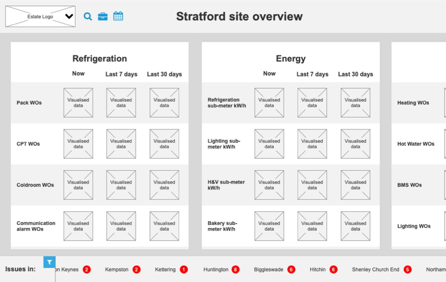Screen dimensions: 446x282
Task: Select the CPT WOs row label
Action: 28,144
